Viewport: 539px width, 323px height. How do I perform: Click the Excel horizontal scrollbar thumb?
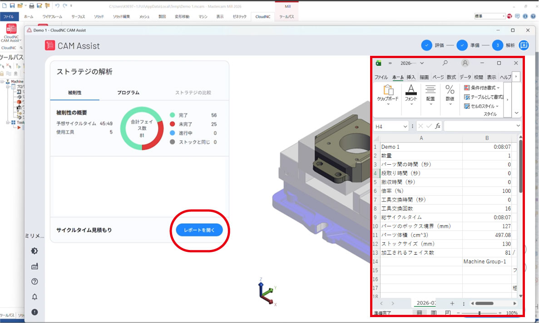[x=485, y=303]
